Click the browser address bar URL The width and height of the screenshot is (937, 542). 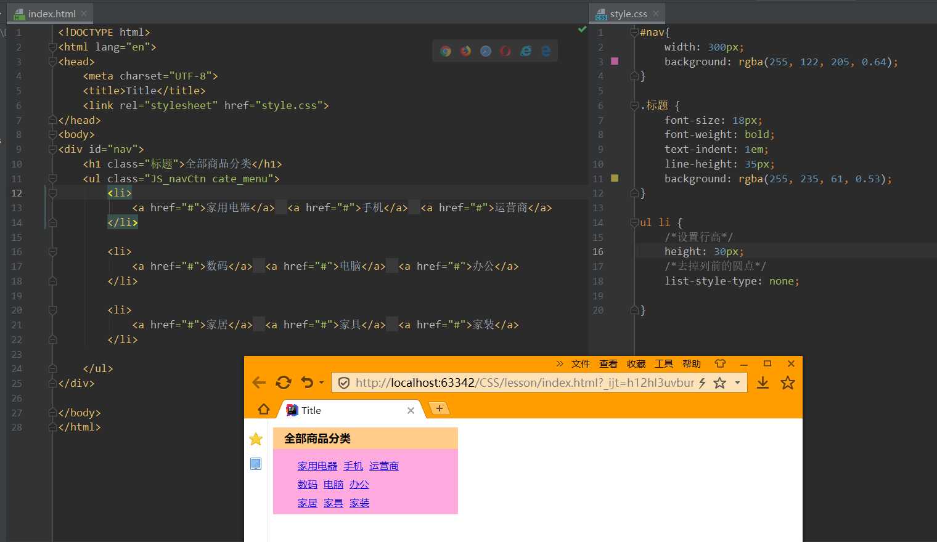click(525, 383)
